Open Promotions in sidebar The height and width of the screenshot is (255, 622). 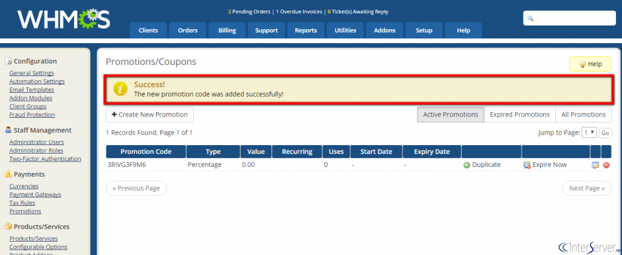tap(26, 211)
